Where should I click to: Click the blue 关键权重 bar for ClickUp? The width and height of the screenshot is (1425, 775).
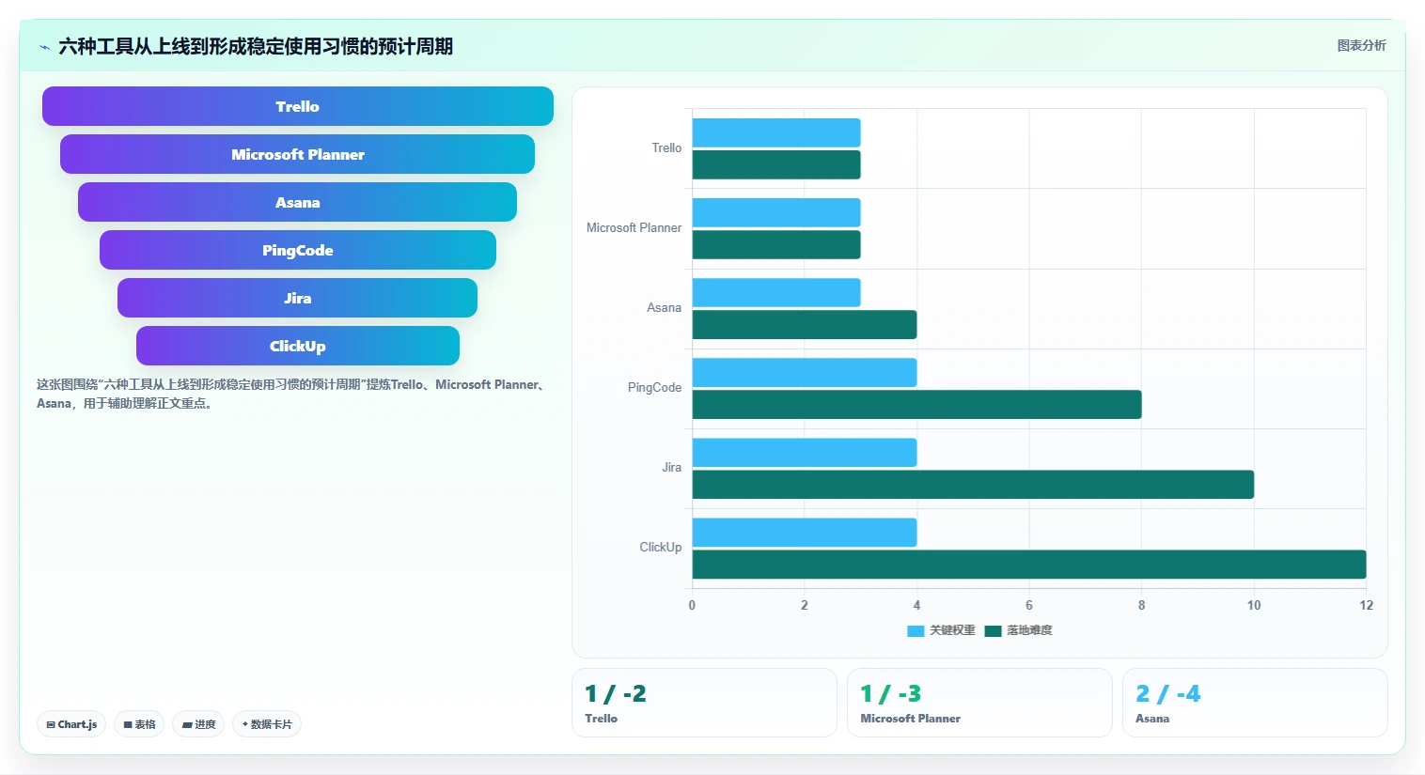(x=805, y=532)
